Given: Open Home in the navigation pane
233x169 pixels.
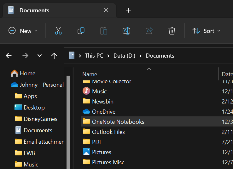Looking at the screenshot, I should (27, 73).
